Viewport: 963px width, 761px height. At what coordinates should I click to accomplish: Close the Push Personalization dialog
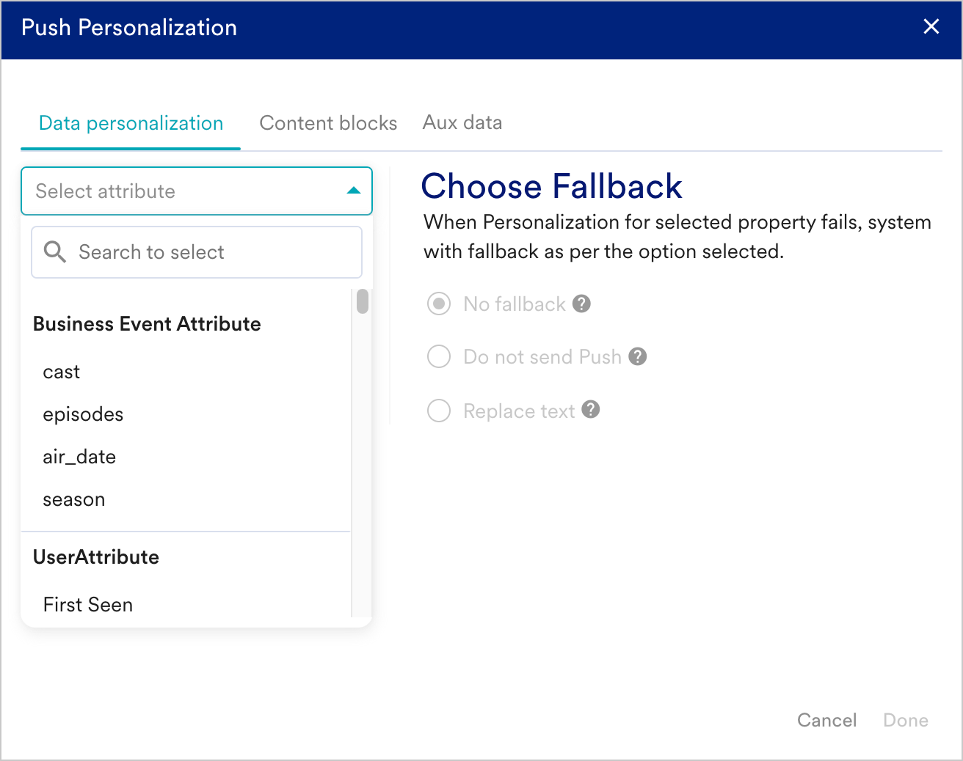click(931, 27)
